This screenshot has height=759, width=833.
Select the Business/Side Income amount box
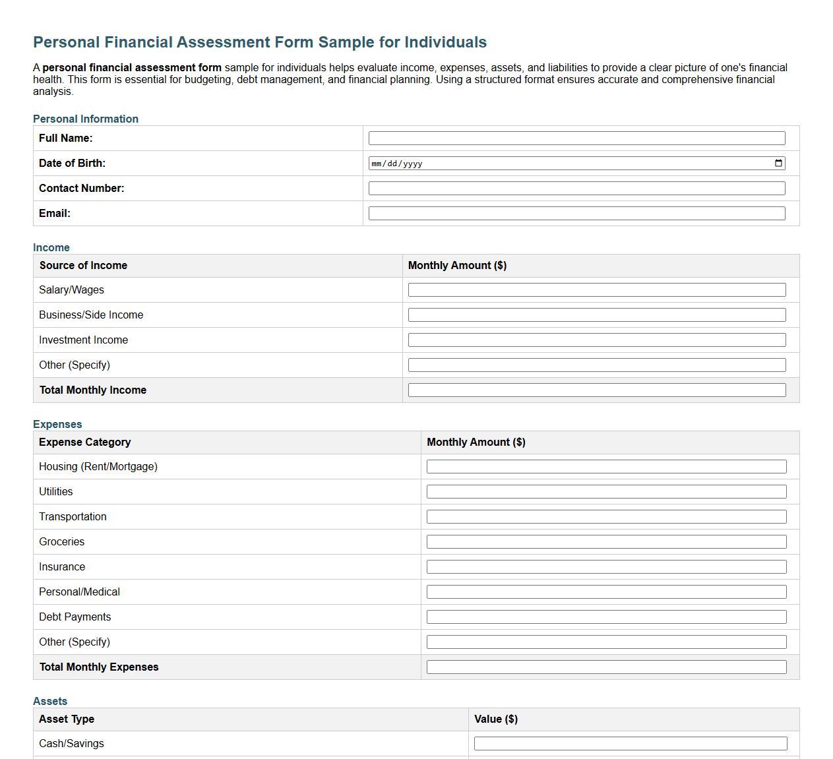pyautogui.click(x=597, y=315)
